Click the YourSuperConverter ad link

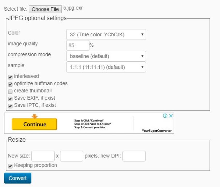(157, 131)
